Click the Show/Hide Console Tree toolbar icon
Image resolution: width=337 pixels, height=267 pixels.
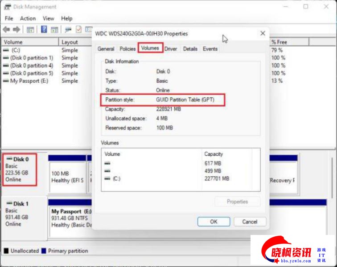[x=30, y=29]
